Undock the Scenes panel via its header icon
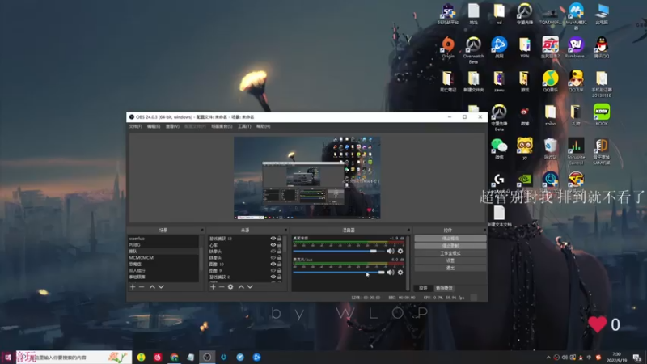Viewport: 647px width, 364px height. tap(201, 230)
